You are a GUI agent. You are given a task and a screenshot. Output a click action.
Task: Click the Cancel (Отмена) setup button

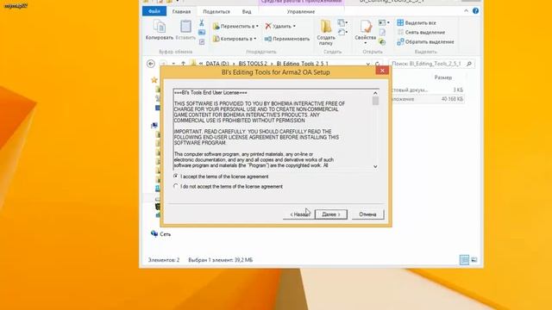367,214
